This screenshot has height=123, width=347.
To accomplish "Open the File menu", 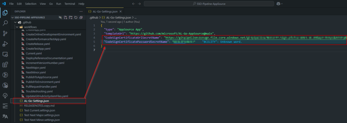I will coord(12,4).
